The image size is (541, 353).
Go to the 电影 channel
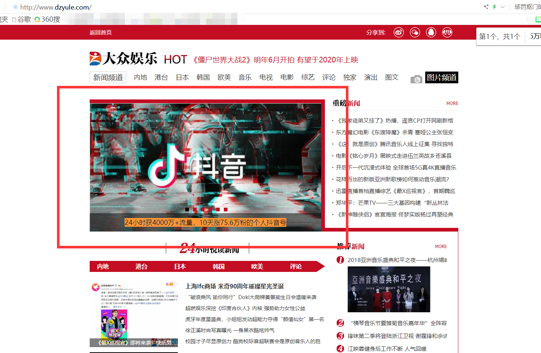coord(287,77)
